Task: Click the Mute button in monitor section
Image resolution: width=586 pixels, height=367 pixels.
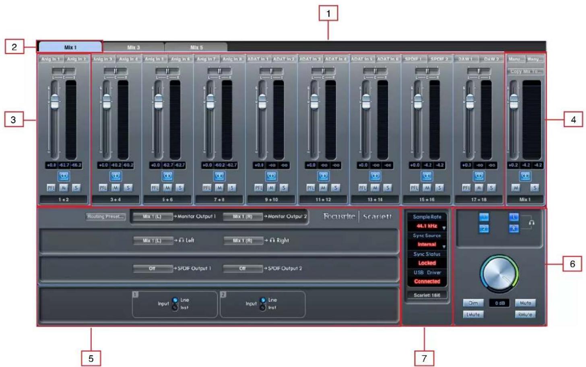Action: (x=525, y=303)
